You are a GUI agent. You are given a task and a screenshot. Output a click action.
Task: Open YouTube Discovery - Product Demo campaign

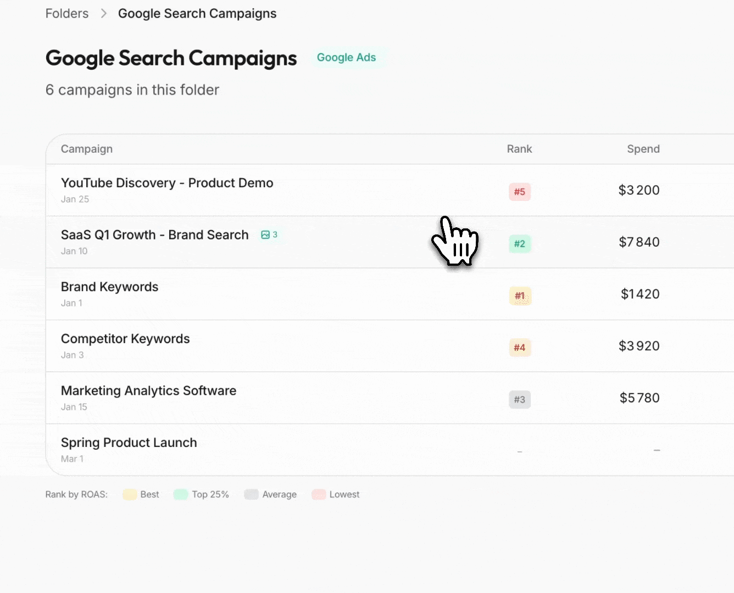pos(167,183)
